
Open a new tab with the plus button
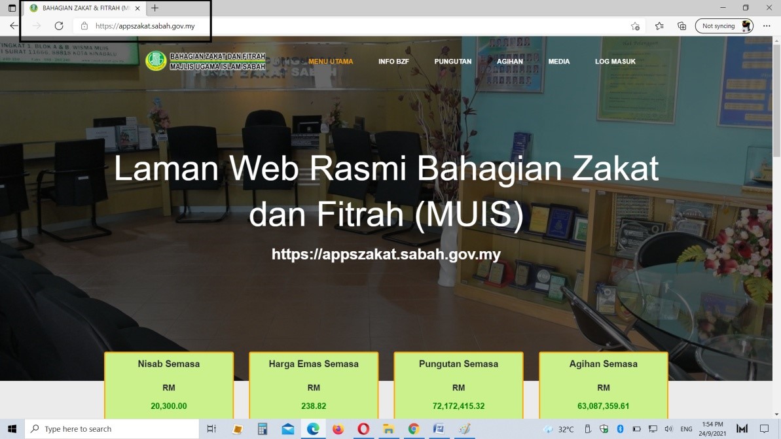tap(154, 9)
